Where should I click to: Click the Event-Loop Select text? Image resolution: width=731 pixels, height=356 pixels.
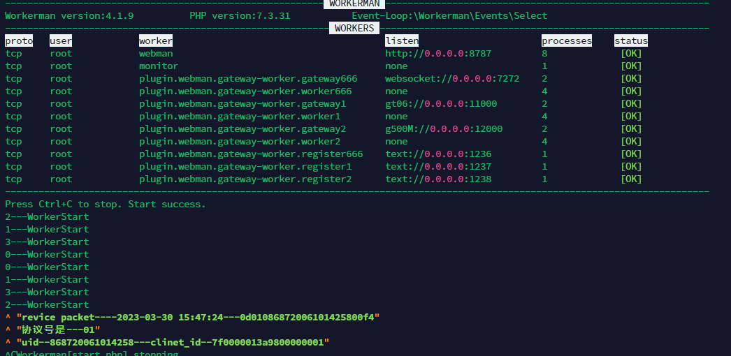click(449, 16)
